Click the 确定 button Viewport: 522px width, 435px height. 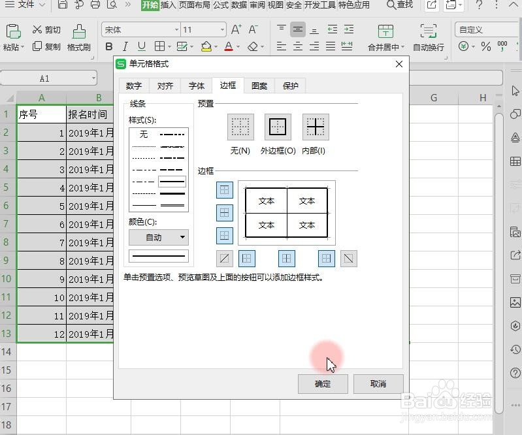click(x=323, y=384)
